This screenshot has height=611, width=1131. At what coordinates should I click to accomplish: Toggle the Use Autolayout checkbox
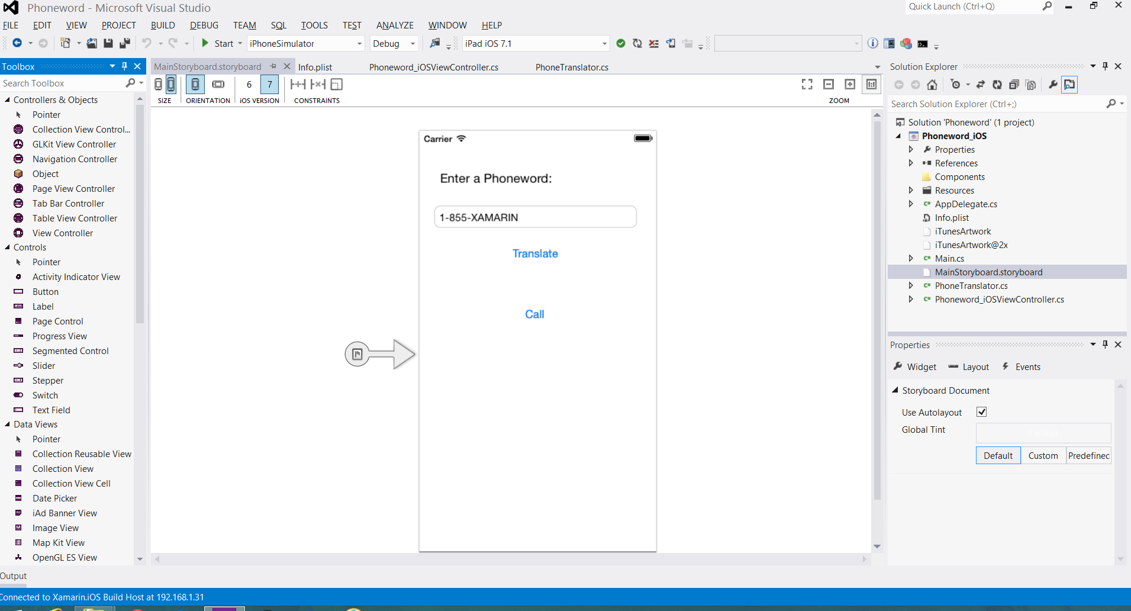(x=981, y=412)
